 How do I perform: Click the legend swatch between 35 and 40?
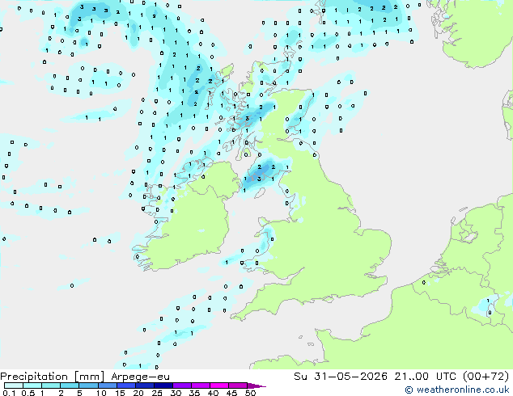[x=201, y=385]
